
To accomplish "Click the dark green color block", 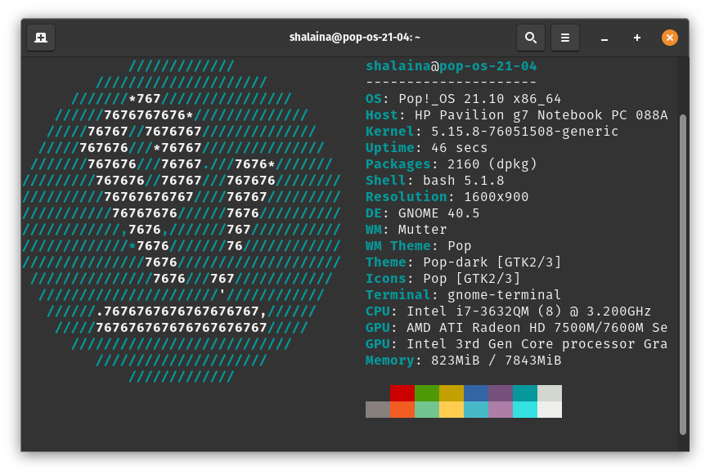I will [426, 393].
